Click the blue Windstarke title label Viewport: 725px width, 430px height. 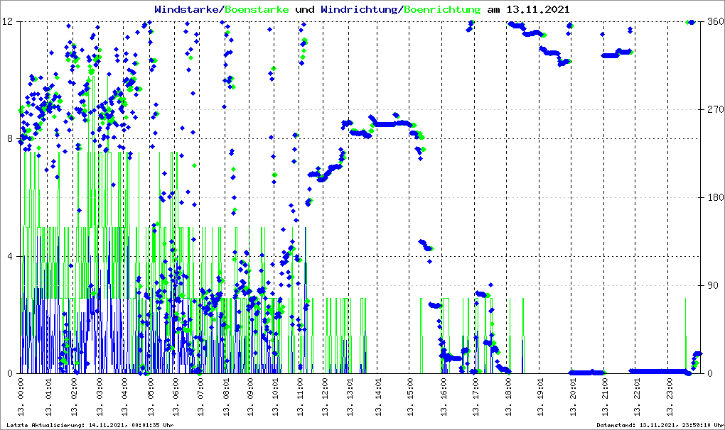point(188,10)
